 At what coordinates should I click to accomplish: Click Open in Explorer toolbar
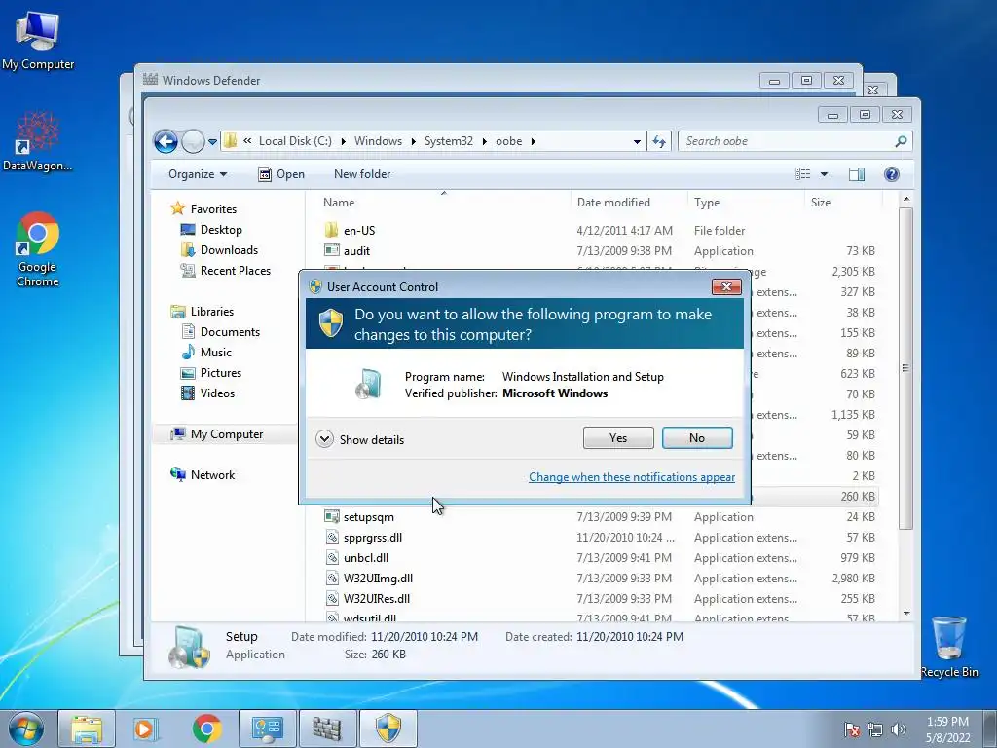click(281, 174)
